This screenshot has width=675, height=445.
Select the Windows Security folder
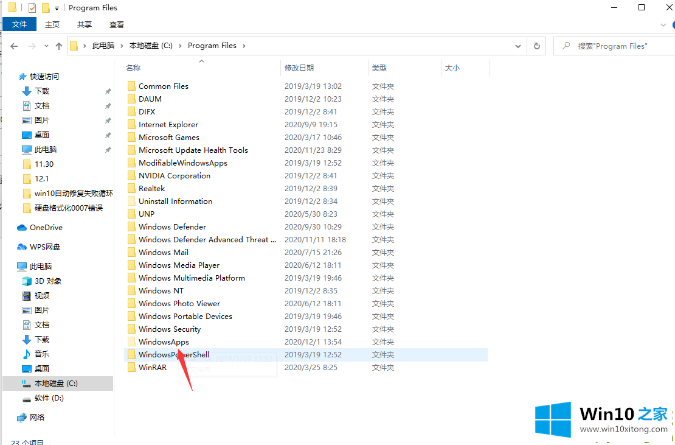click(x=170, y=329)
